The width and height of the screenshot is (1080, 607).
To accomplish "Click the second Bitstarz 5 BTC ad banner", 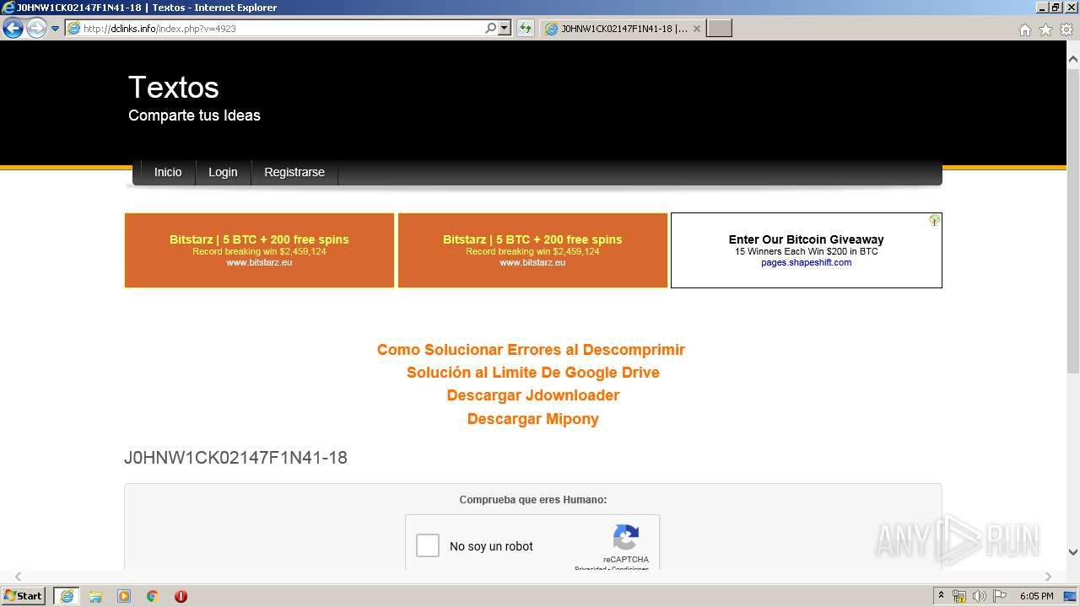I will click(x=532, y=250).
